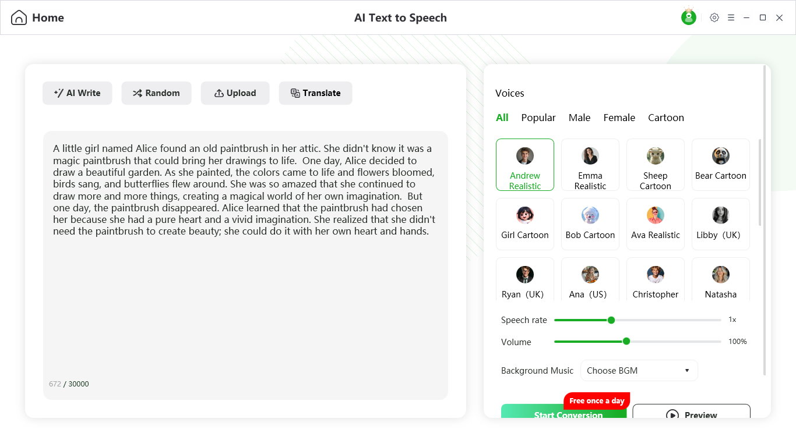This screenshot has width=796, height=447.
Task: Select the Emma Realistic voice
Action: coord(590,165)
